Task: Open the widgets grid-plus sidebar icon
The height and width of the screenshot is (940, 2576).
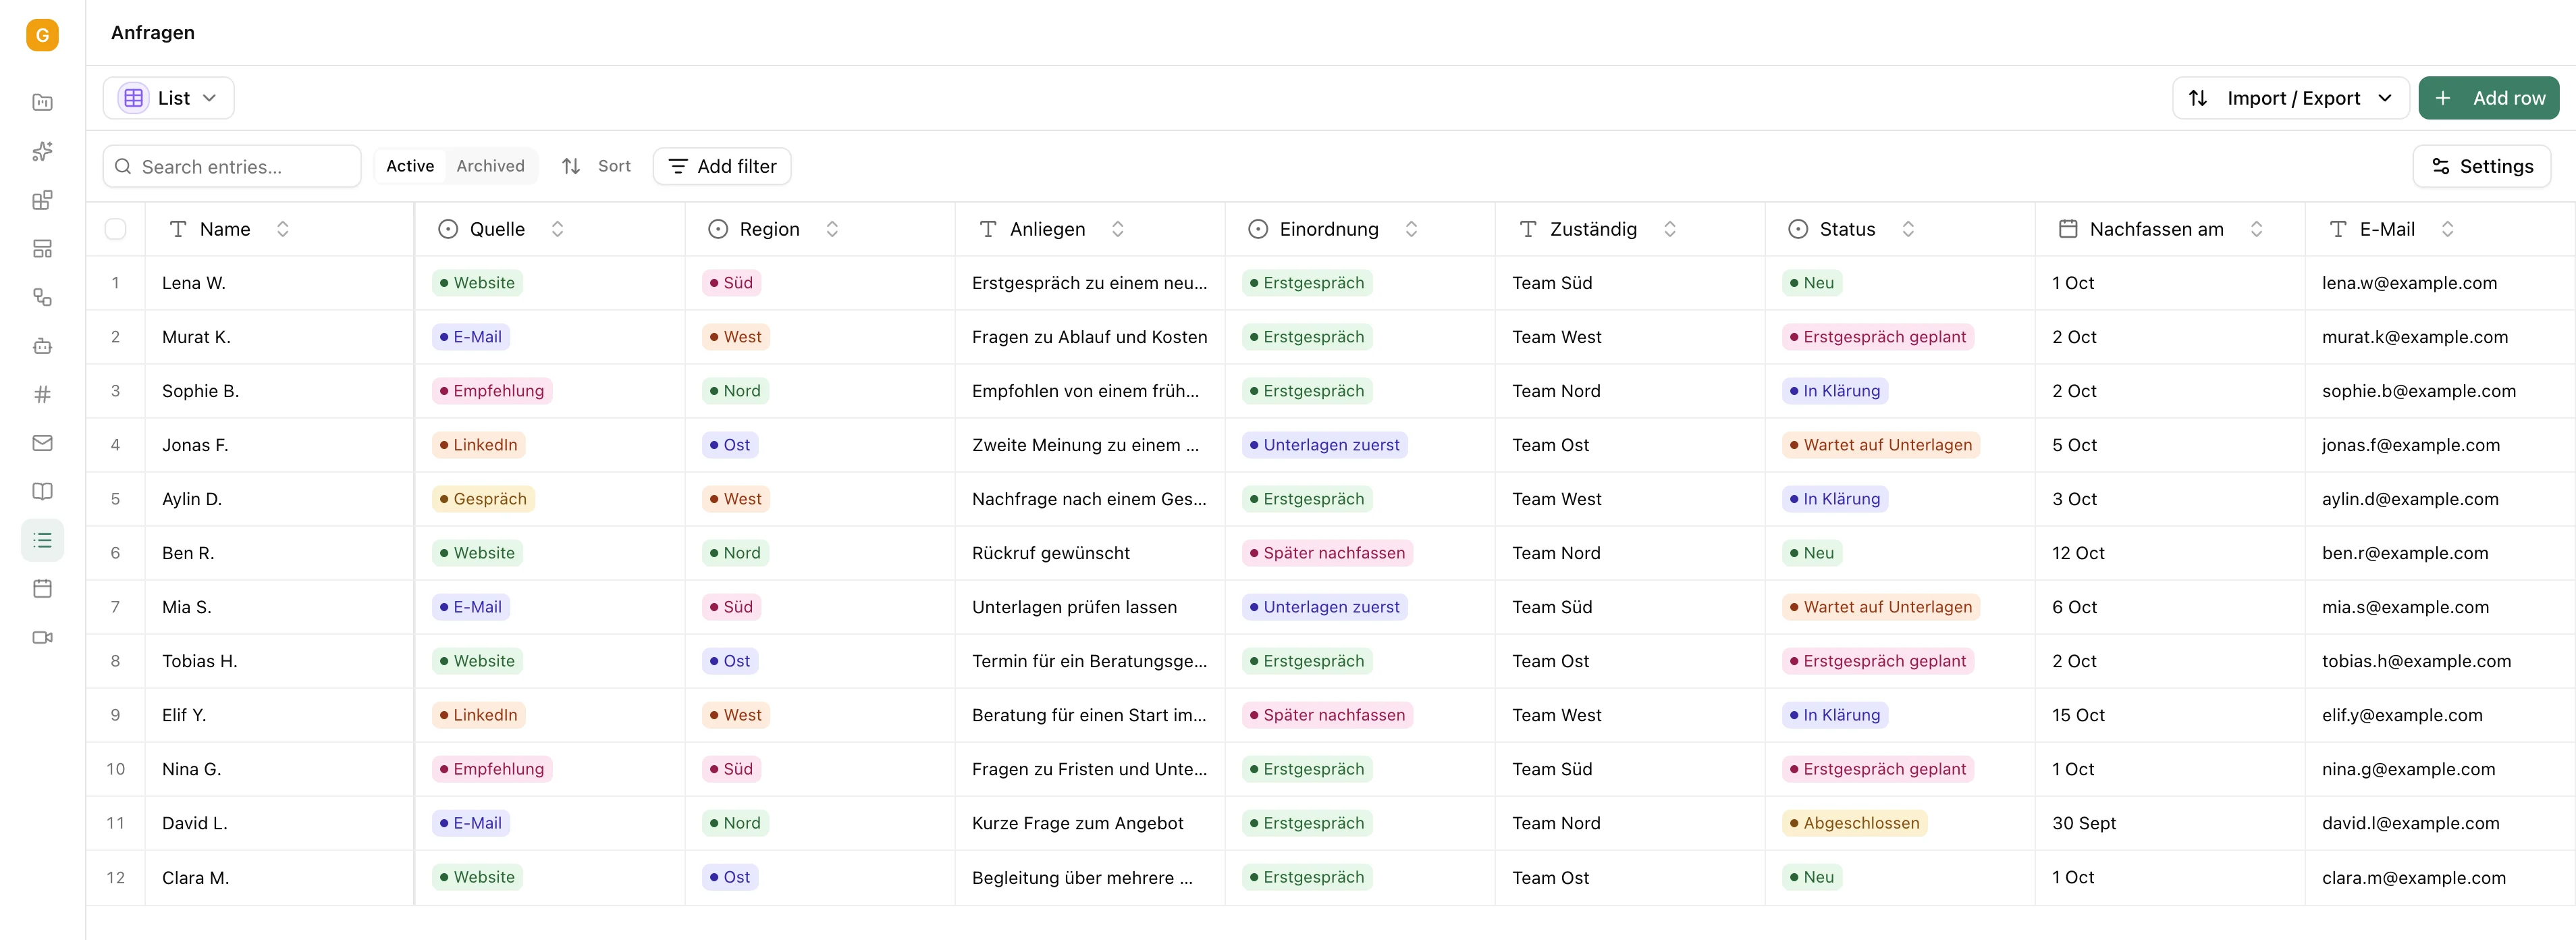Action: coord(42,200)
